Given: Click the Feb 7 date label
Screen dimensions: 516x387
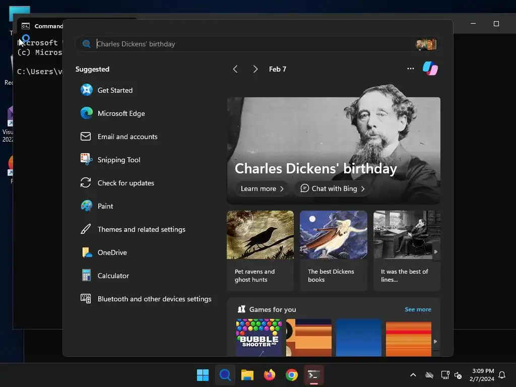Looking at the screenshot, I should [278, 69].
